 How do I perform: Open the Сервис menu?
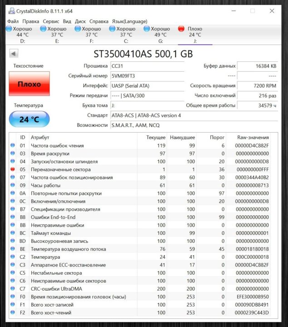click(x=51, y=21)
